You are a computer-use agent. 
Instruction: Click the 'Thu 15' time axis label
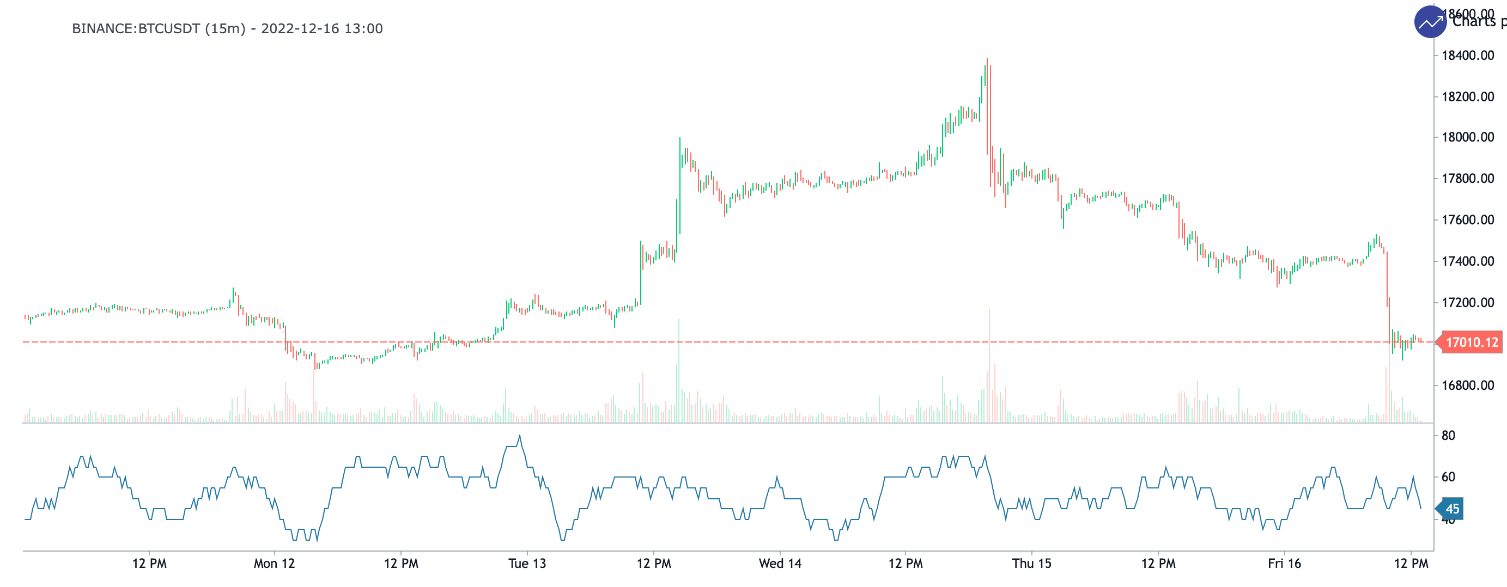1031,564
